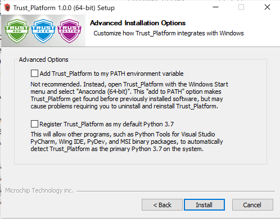Viewport: 280px width, 219px height.
Task: Cancel the Trust_Platform setup
Action: point(252,205)
